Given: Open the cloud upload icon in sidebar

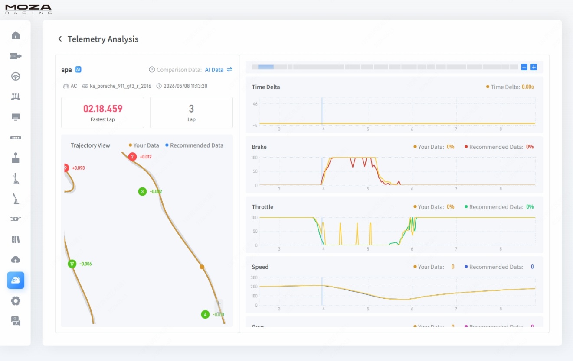Looking at the screenshot, I should [x=16, y=259].
